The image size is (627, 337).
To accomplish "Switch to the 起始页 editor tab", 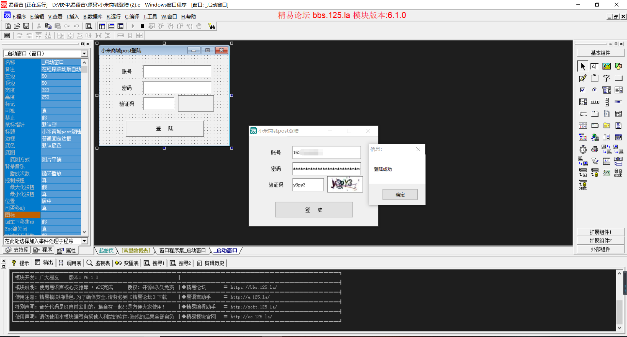I will click(x=106, y=250).
